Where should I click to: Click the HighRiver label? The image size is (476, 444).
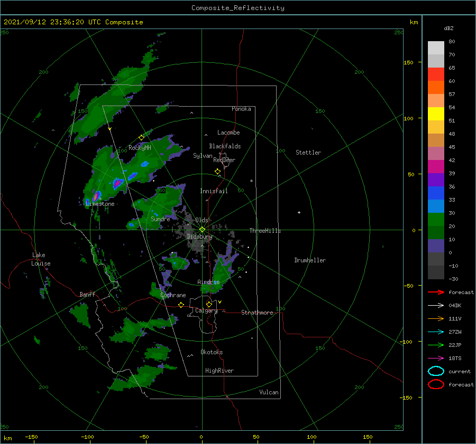219,371
